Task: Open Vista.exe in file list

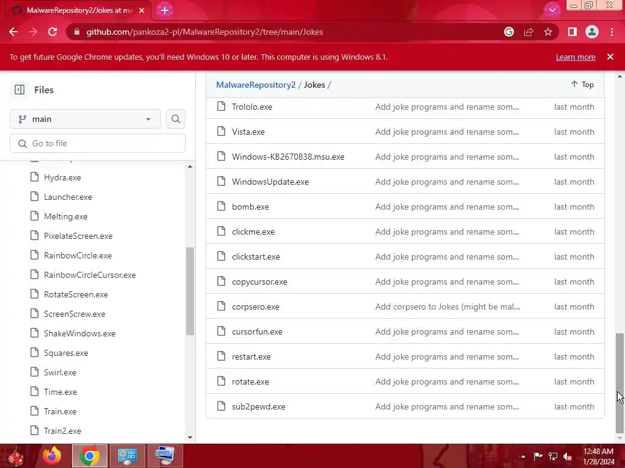Action: tap(248, 132)
